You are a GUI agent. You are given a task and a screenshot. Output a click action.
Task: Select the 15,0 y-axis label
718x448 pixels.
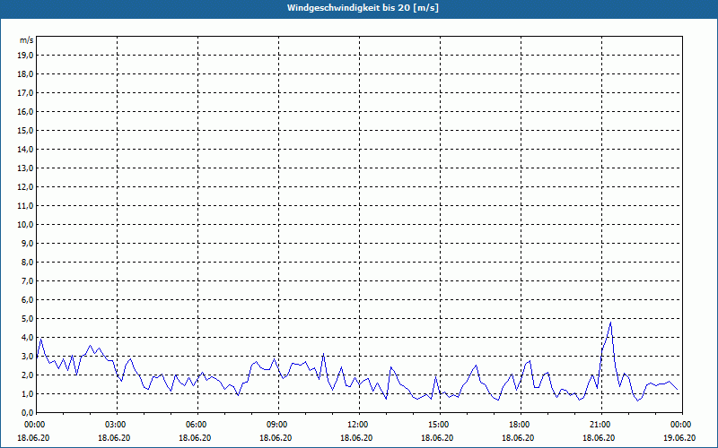(26, 130)
